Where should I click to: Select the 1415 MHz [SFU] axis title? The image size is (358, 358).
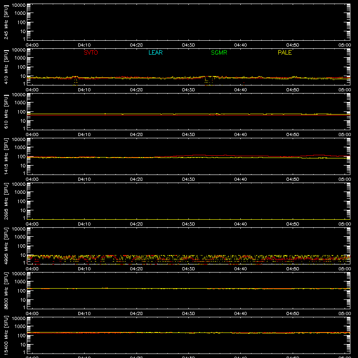6,156
